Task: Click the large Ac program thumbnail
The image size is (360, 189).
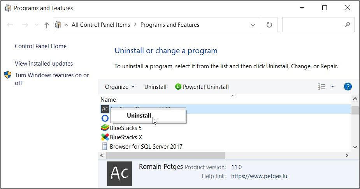Action: tap(119, 173)
